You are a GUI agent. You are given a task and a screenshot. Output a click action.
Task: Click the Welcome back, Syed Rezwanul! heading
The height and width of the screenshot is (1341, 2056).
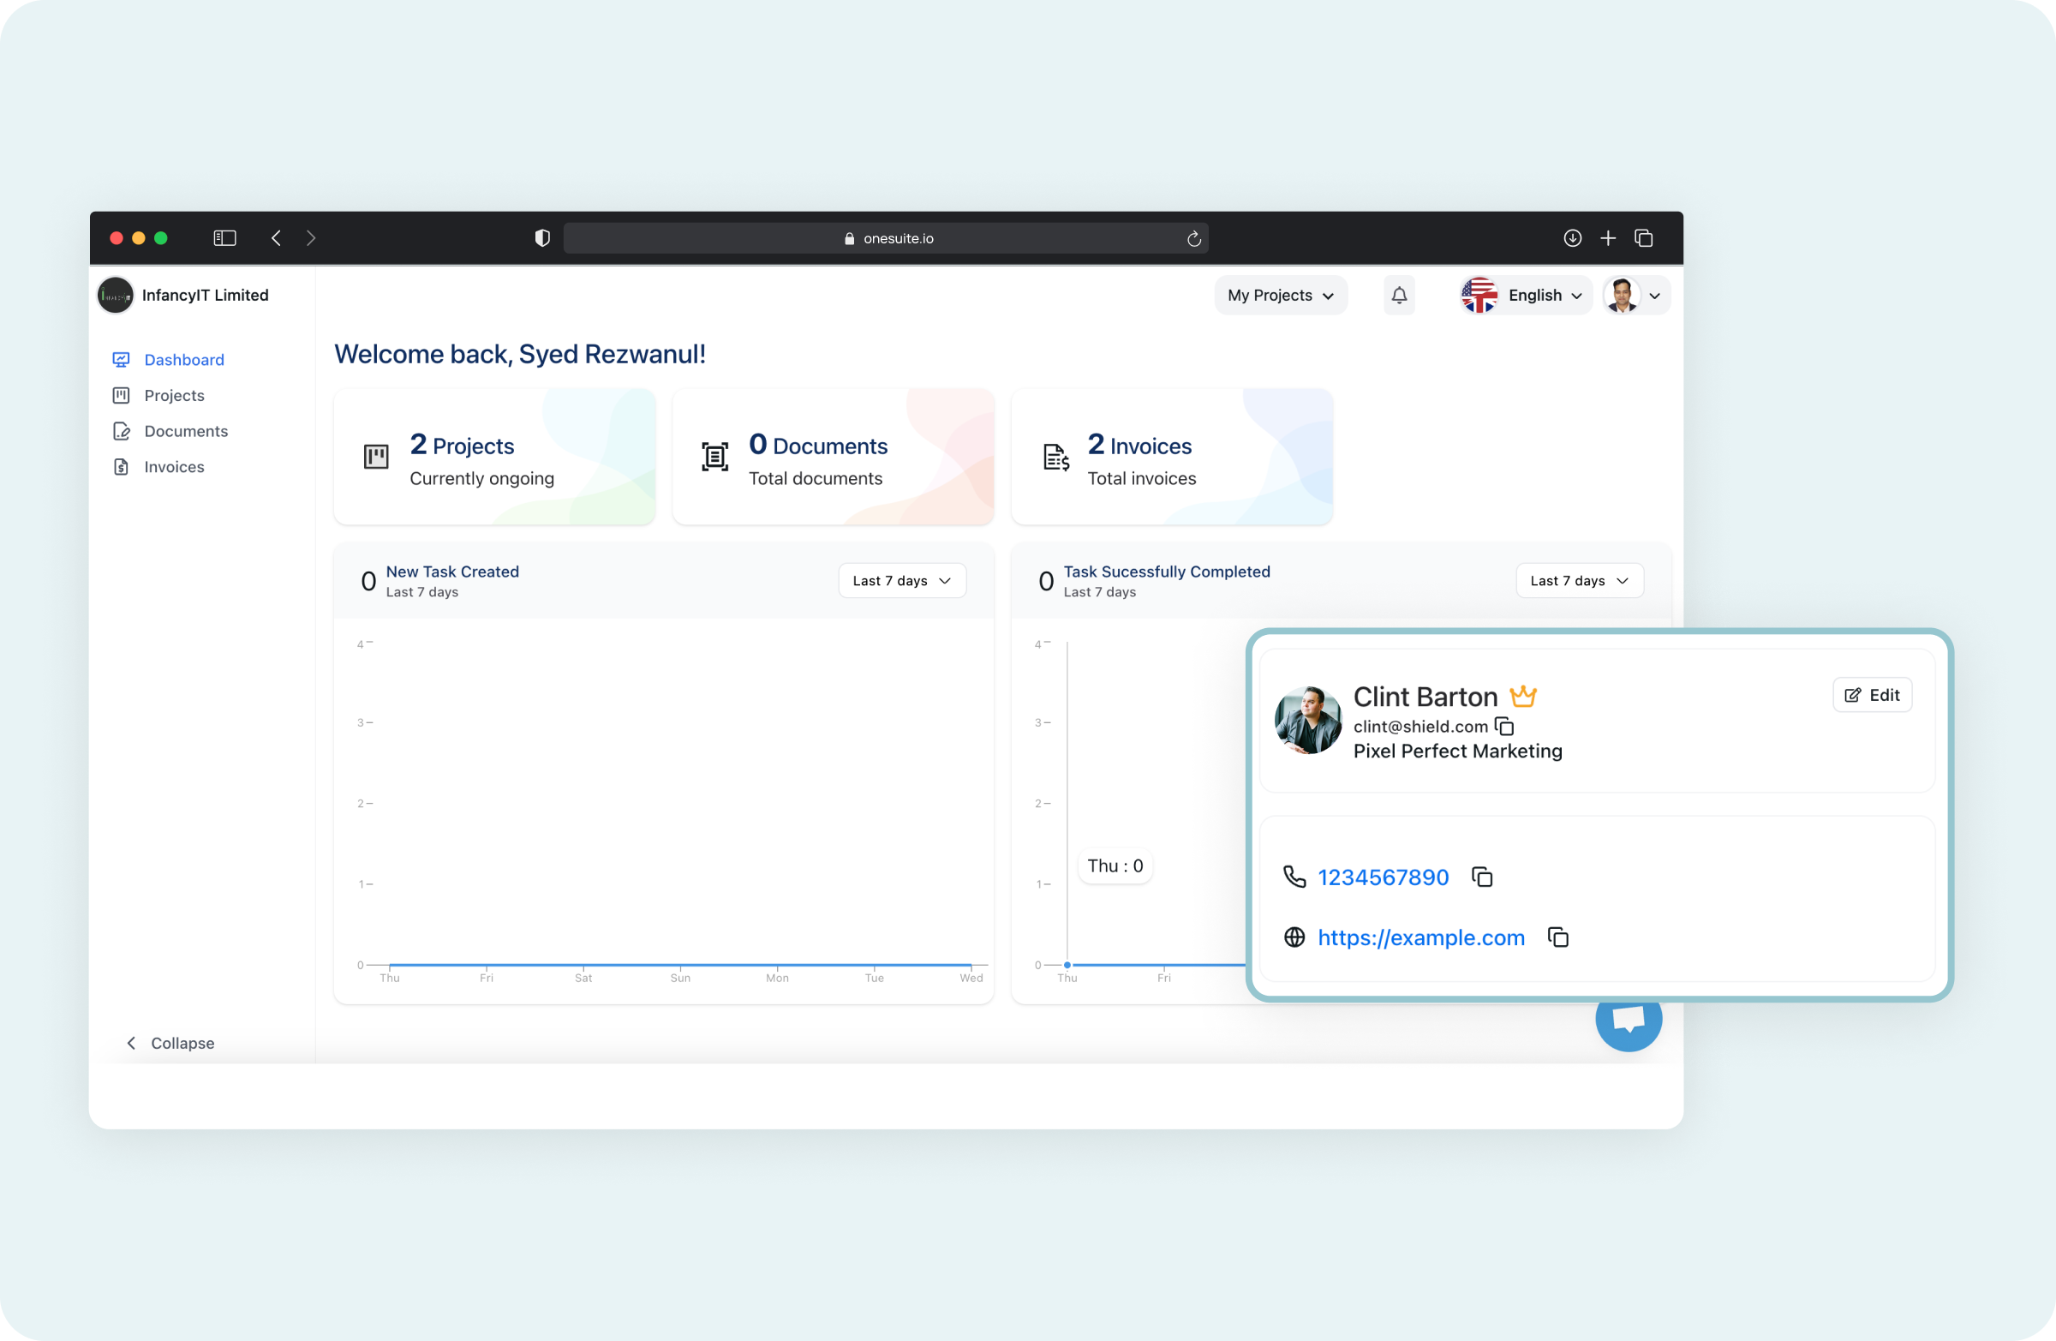pyautogui.click(x=520, y=354)
